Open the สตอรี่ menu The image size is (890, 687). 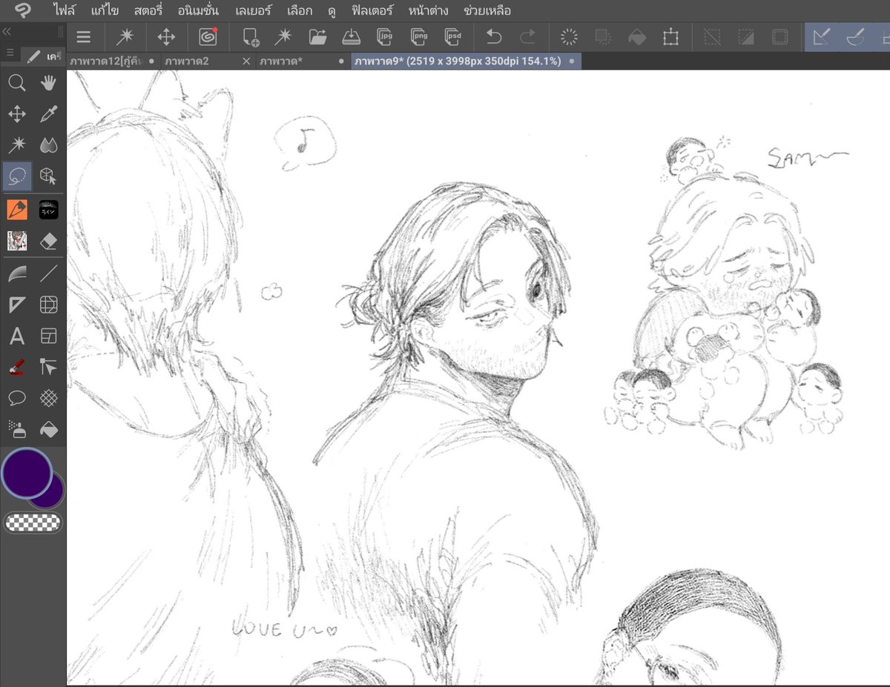[x=148, y=10]
